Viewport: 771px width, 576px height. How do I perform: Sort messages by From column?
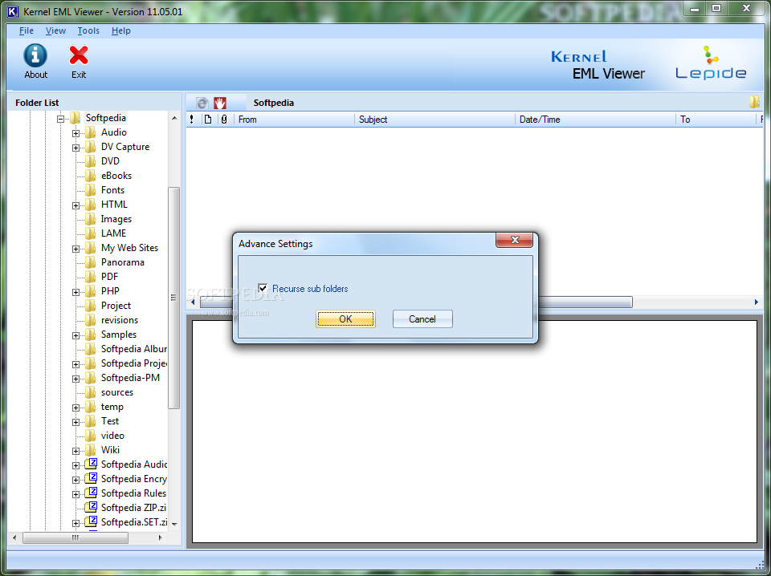click(294, 120)
